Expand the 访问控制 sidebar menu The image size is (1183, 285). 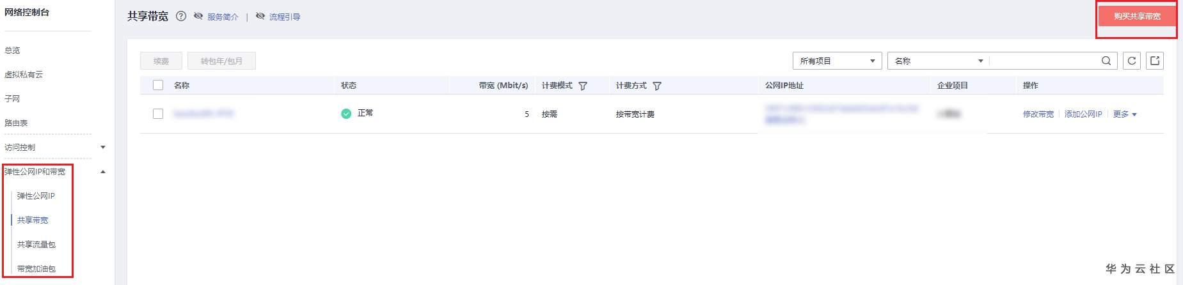103,147
